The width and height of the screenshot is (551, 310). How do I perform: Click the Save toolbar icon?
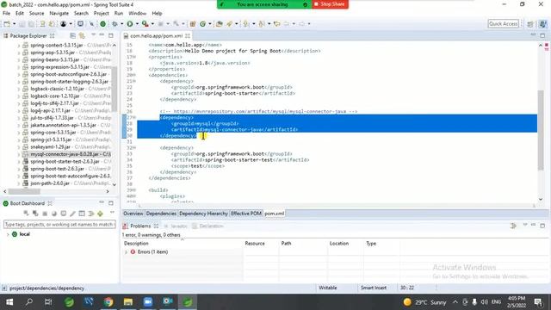[x=22, y=24]
